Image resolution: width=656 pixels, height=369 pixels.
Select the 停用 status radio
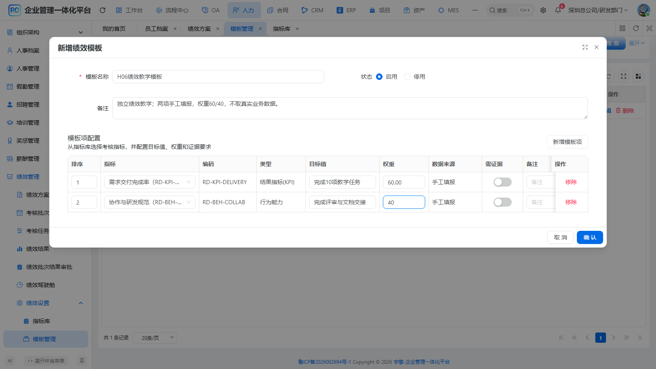[x=407, y=77]
